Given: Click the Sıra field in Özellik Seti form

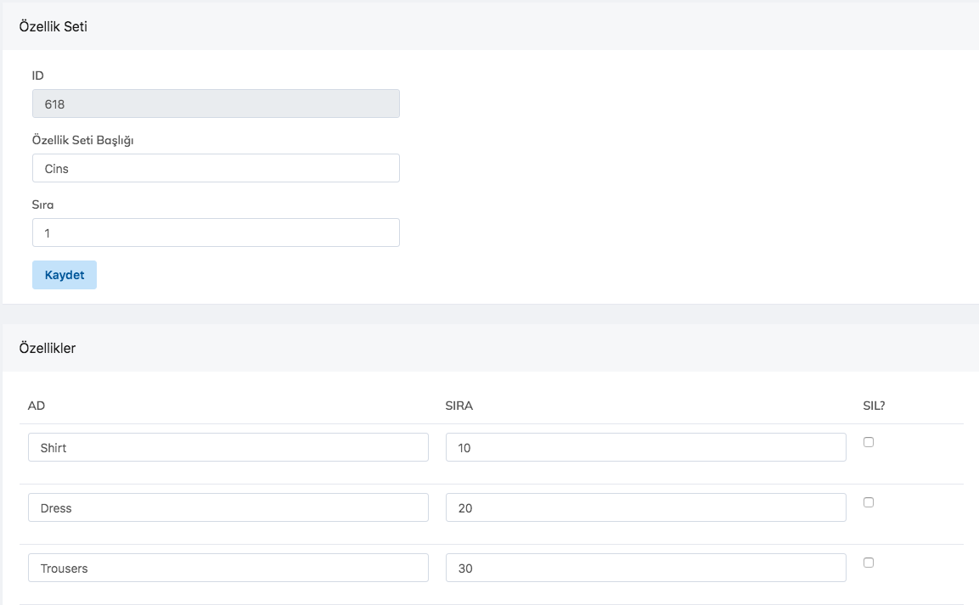Looking at the screenshot, I should click(216, 232).
